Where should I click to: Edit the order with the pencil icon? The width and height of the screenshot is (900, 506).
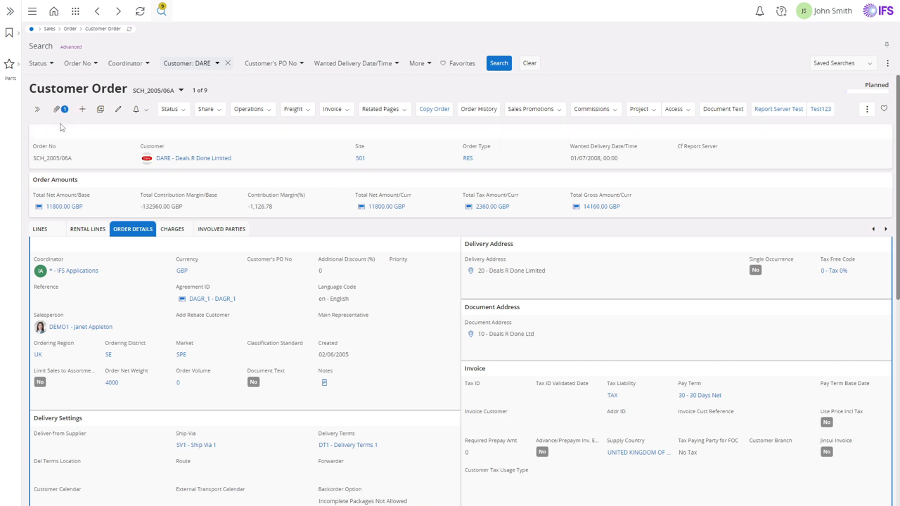point(118,109)
